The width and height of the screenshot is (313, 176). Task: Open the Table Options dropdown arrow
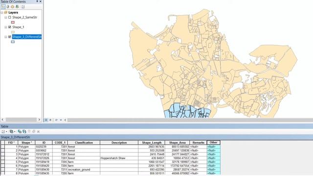[x=6, y=132]
